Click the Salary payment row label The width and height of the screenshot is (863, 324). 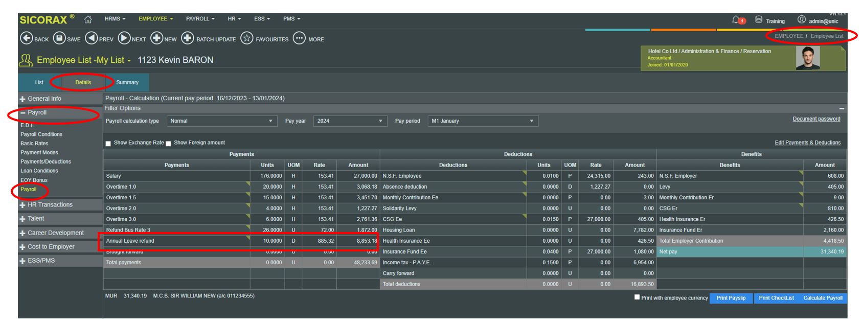pos(113,176)
